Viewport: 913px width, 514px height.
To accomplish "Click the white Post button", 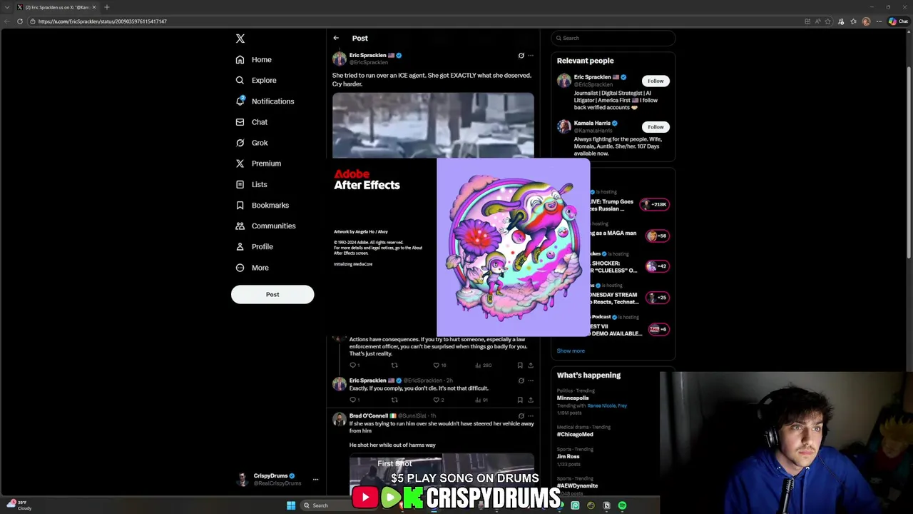I will tap(272, 294).
